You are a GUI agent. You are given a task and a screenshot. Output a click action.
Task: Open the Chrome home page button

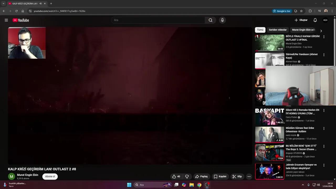pos(23,11)
